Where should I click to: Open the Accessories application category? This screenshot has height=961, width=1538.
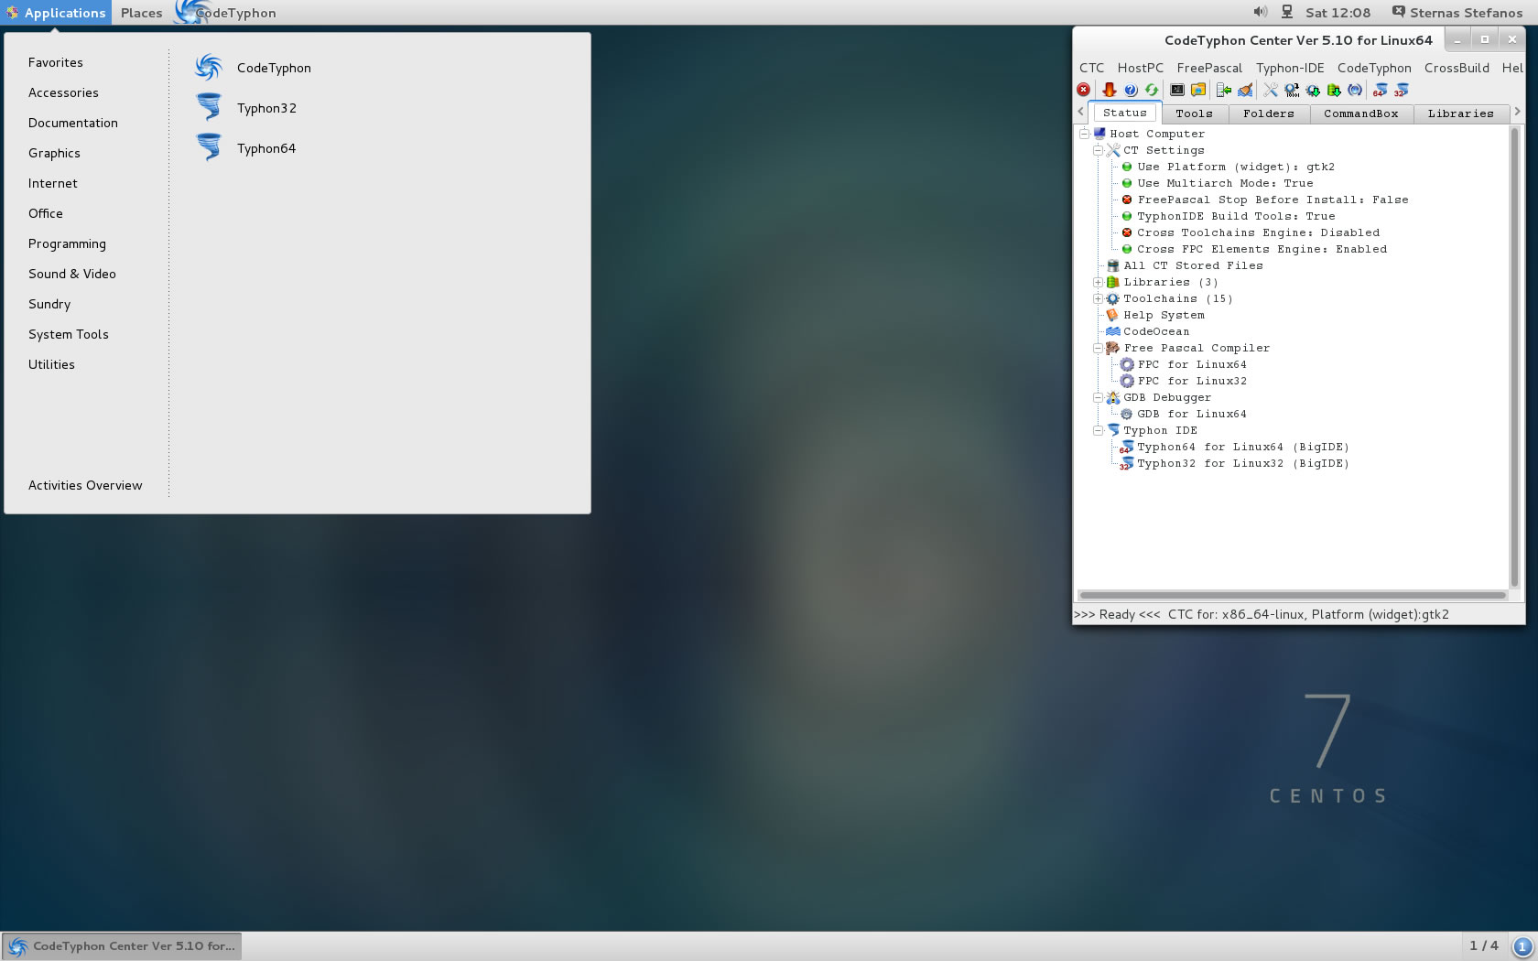coord(63,92)
